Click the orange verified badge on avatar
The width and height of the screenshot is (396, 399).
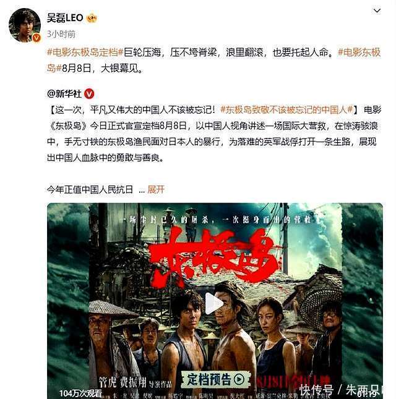37,38
